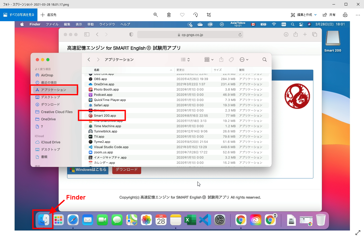Go back in the Finder window
The width and height of the screenshot is (364, 239).
(89, 60)
